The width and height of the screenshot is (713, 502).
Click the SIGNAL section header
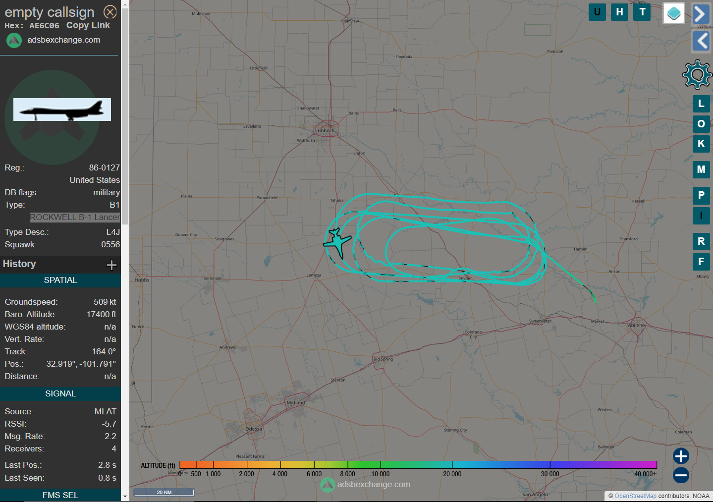[60, 394]
